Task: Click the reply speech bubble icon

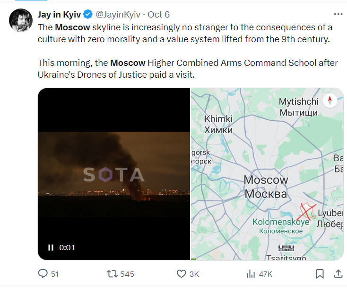Action: pos(43,274)
